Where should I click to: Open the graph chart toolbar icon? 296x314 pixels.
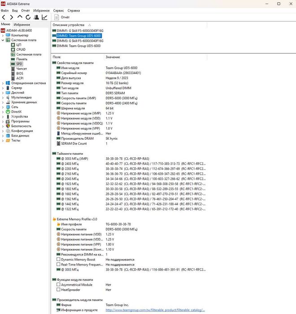tap(44, 17)
